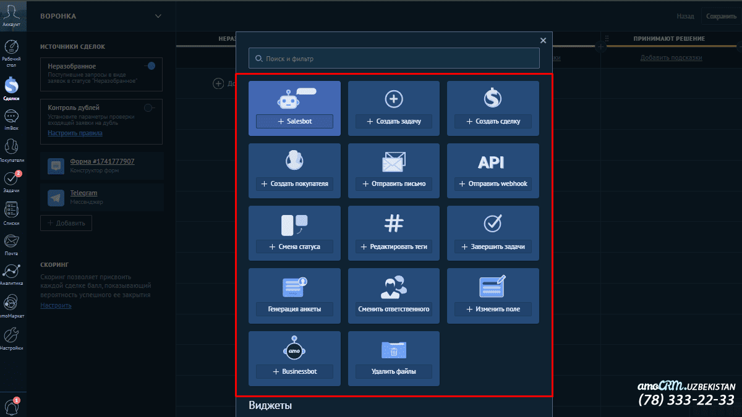This screenshot has height=417, width=742.
Task: Add the Отправить письмо action
Action: tap(394, 183)
